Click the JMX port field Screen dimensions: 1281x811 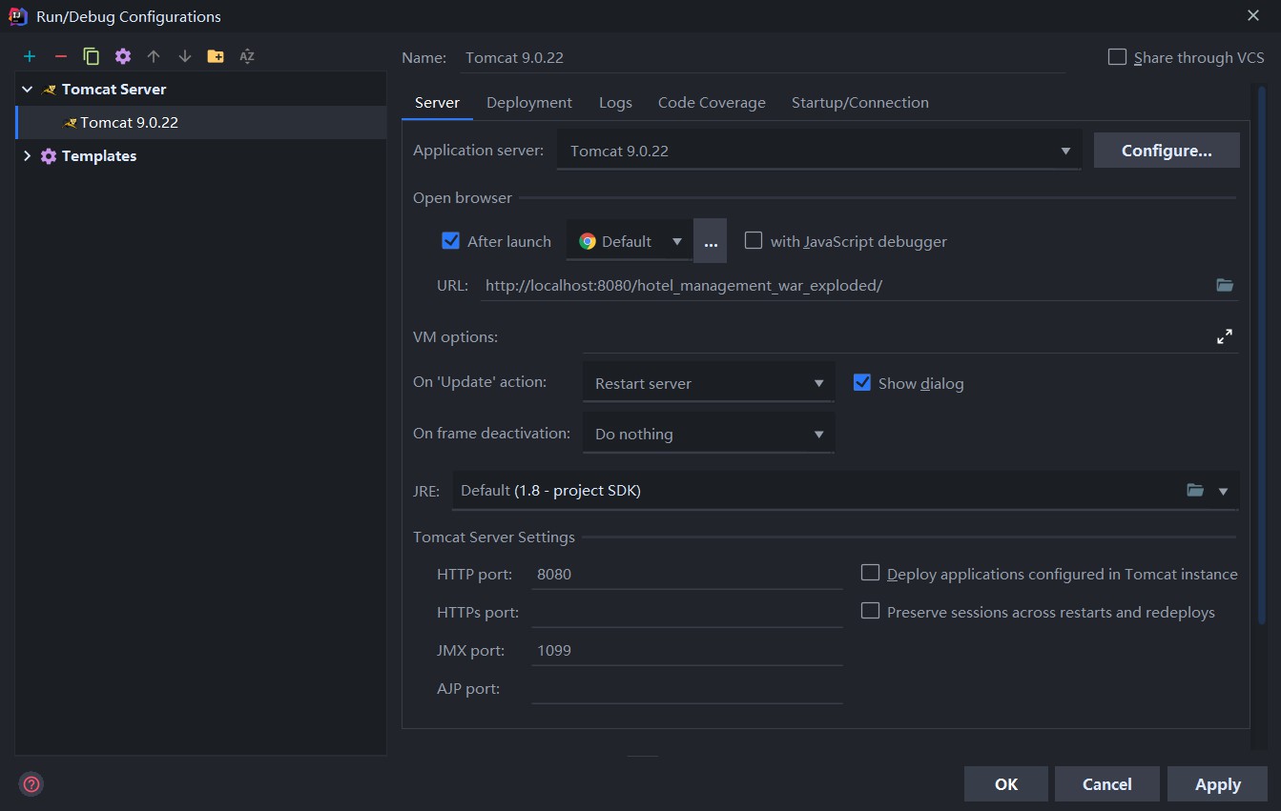click(687, 650)
